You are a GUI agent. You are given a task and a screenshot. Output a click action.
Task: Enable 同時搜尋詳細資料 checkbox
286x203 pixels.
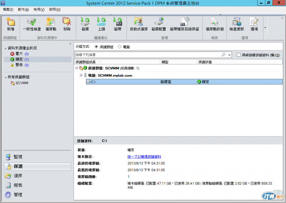coord(238,55)
